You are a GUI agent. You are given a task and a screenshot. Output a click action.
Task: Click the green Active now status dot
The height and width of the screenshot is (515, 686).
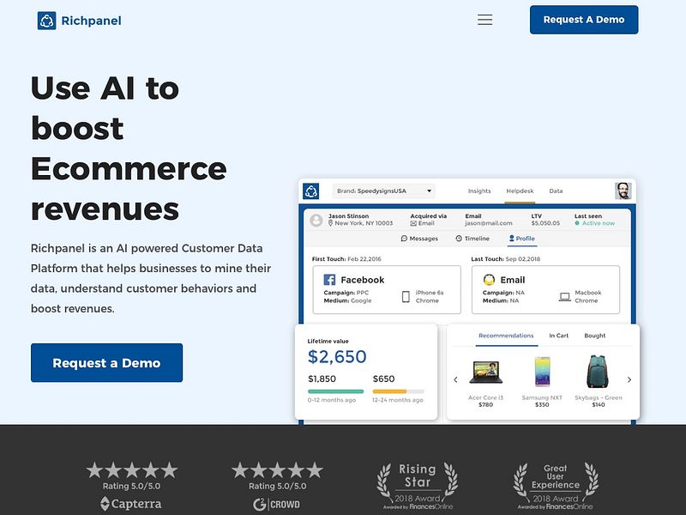point(577,223)
